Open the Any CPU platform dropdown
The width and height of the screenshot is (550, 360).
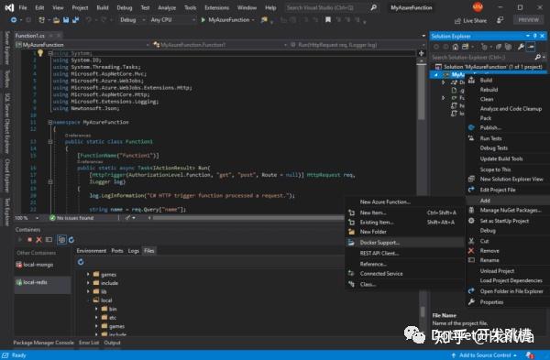click(x=172, y=20)
